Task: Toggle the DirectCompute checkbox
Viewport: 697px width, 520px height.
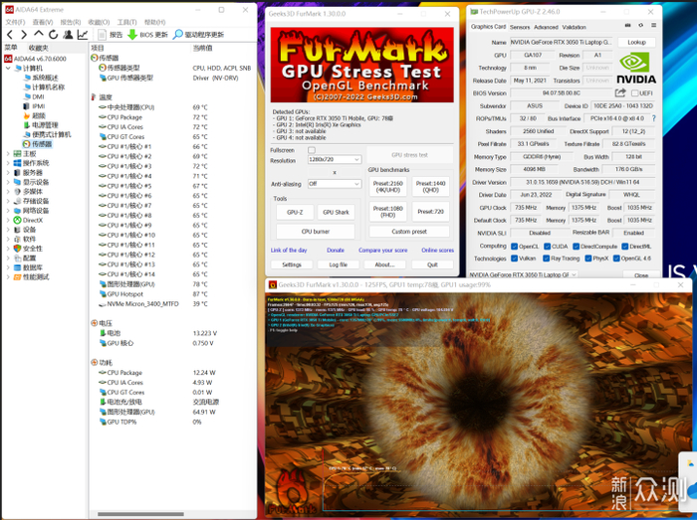Action: point(577,247)
